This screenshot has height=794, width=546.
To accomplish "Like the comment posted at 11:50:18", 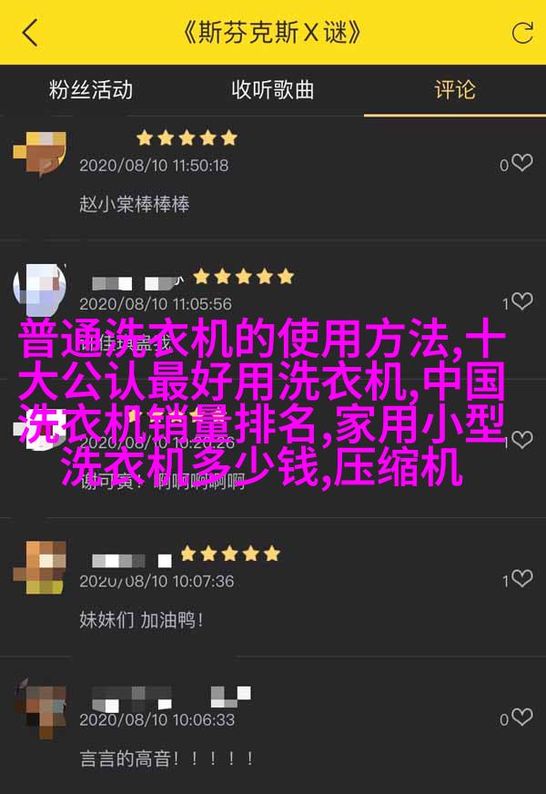I will (x=521, y=163).
